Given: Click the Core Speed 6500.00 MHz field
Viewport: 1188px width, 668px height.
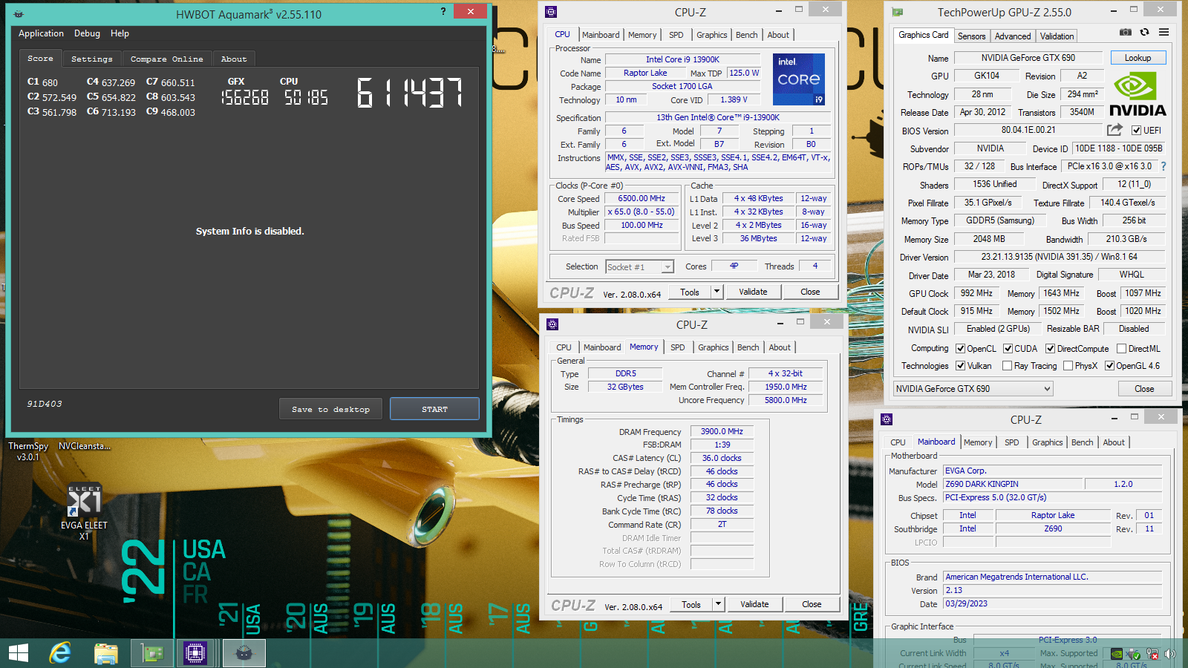Looking at the screenshot, I should coord(642,199).
